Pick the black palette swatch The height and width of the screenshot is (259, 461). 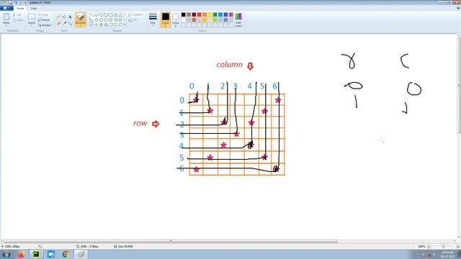tap(184, 14)
